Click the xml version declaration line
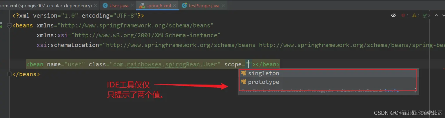445x118 pixels. point(78,16)
